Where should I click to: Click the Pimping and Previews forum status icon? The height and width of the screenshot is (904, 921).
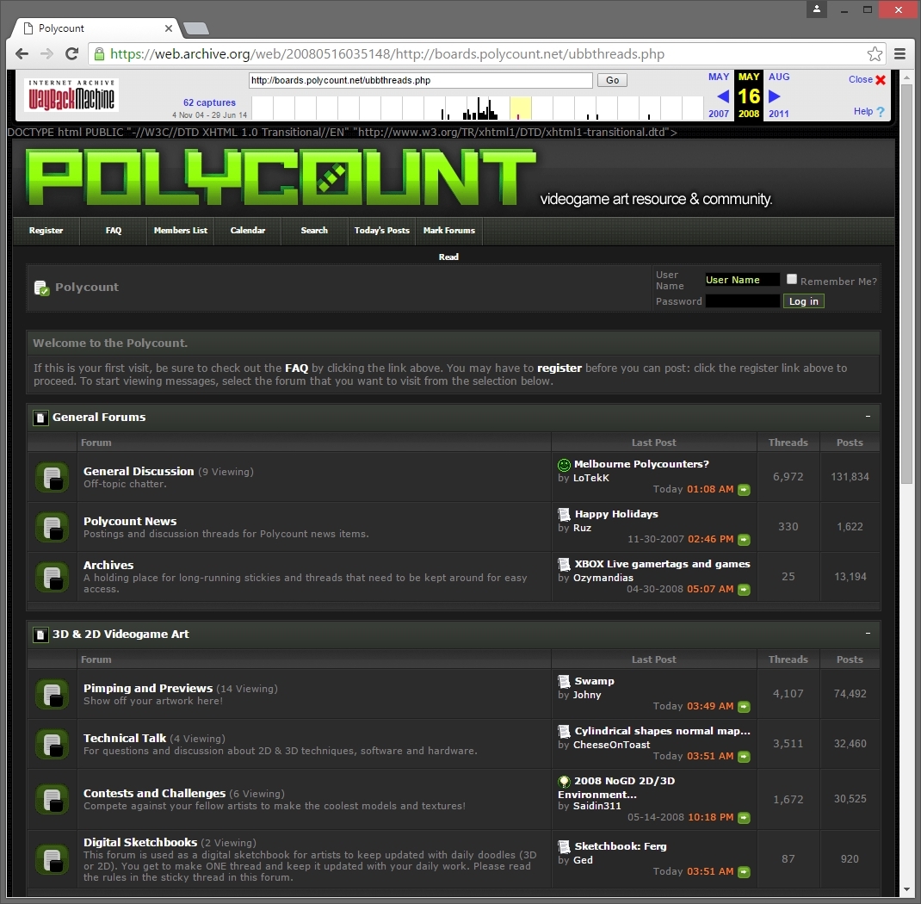[52, 694]
